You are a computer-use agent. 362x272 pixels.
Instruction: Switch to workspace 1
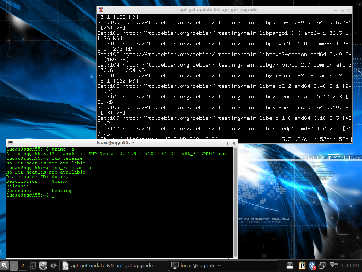tap(14, 266)
